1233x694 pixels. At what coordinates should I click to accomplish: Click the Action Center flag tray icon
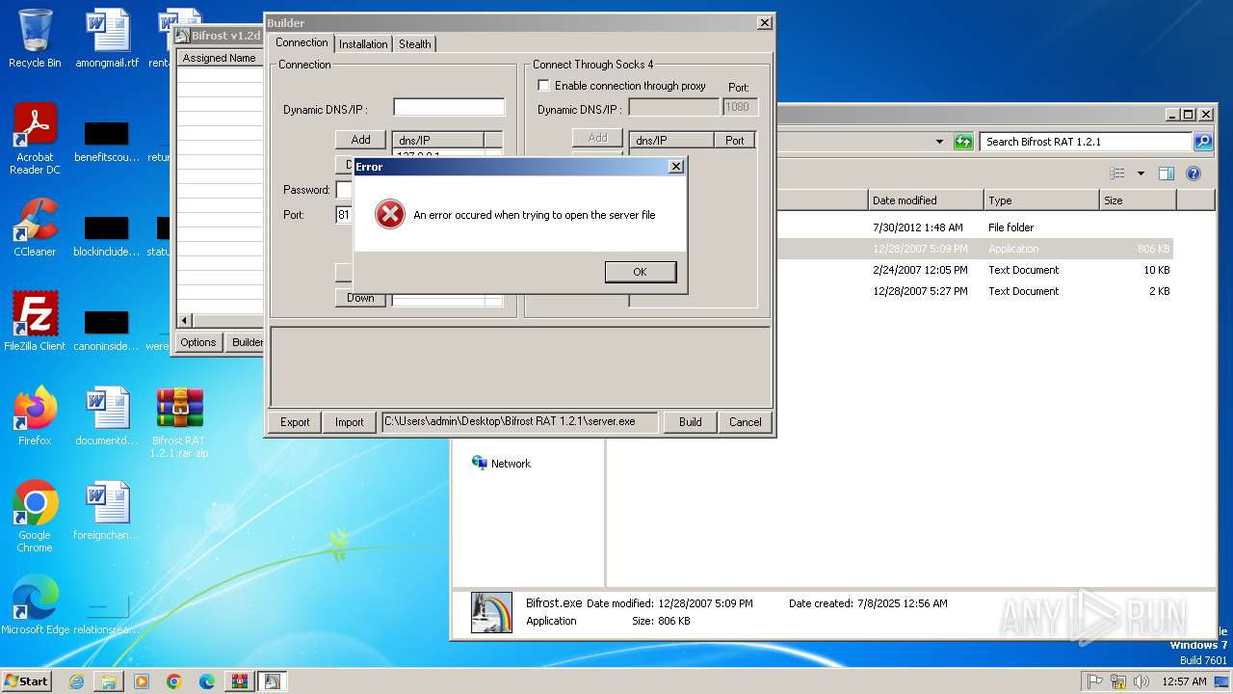(1096, 681)
